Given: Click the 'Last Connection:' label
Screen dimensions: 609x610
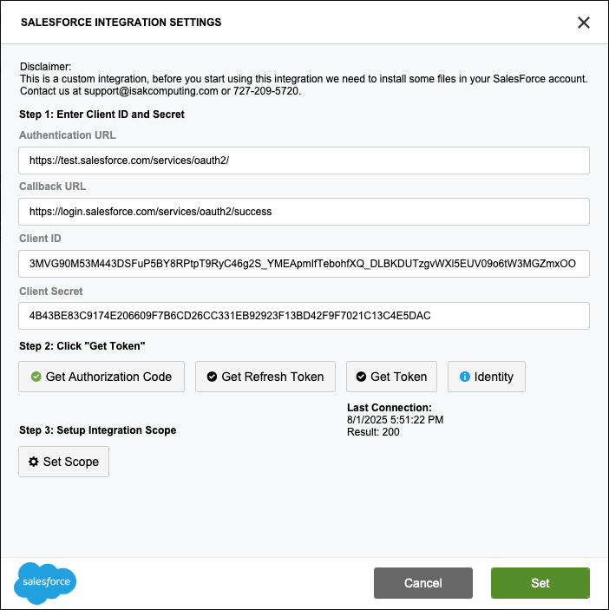Looking at the screenshot, I should click(390, 407).
